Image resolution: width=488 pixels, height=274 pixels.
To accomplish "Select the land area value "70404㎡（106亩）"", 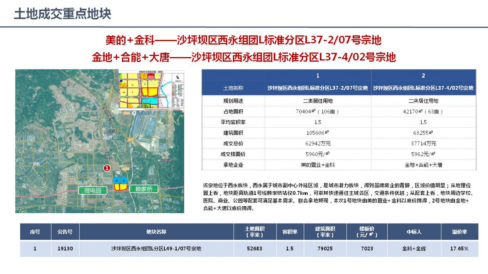I will tap(318, 111).
